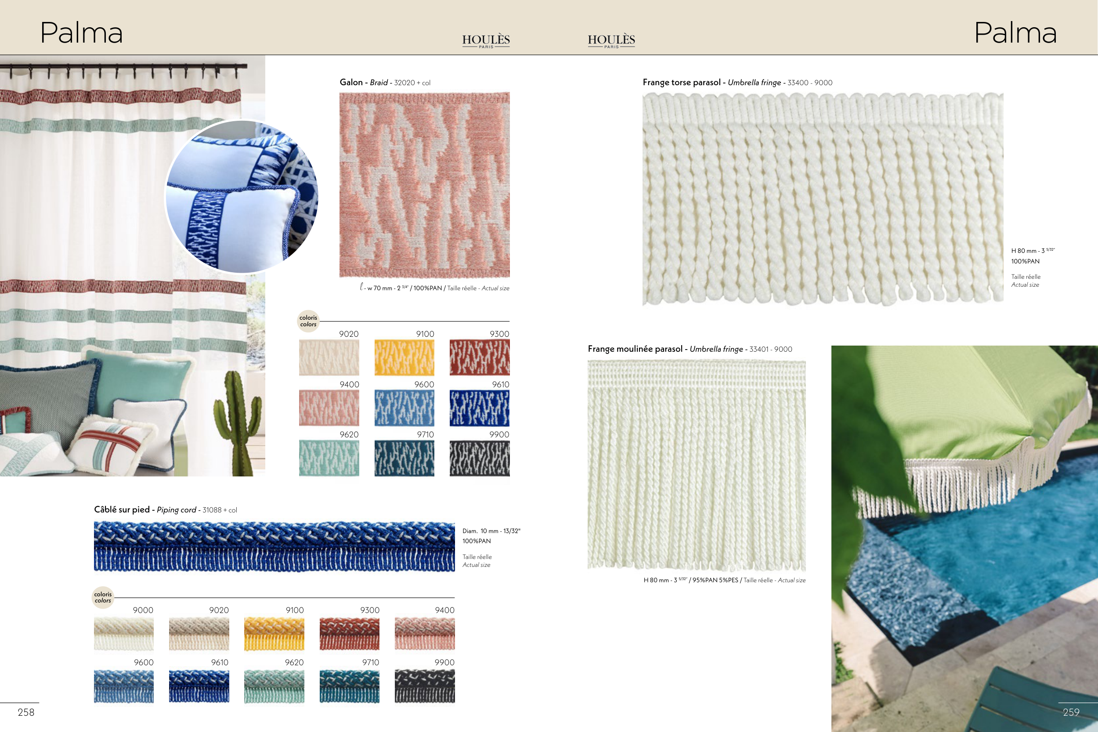Click the right Houlès Paris logo
Image resolution: width=1098 pixels, height=732 pixels.
(x=611, y=40)
